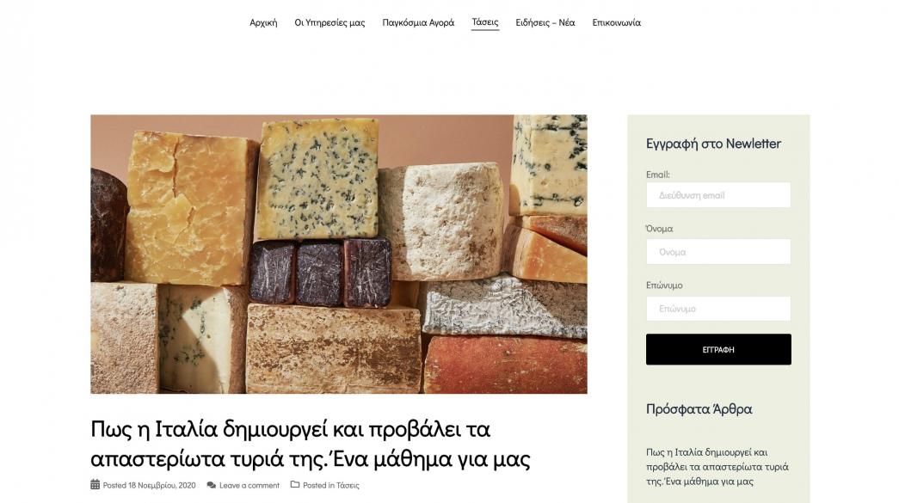899x503 pixels.
Task: Go to Οι Υπηρεσίες μας page
Action: coord(329,23)
